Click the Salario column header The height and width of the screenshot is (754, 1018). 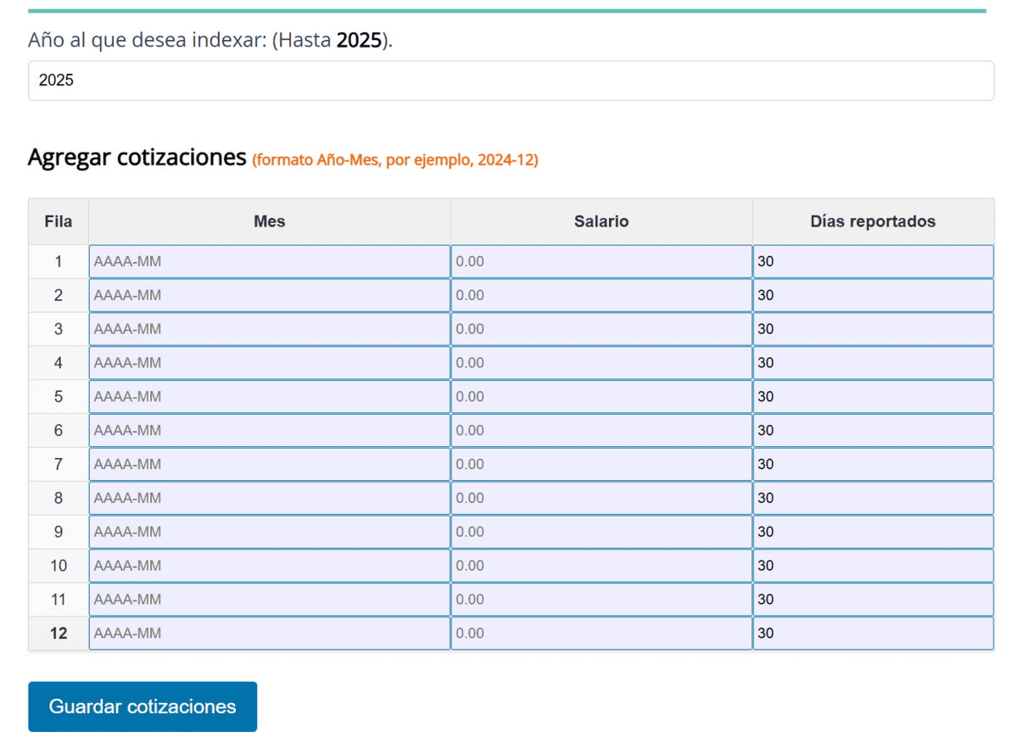point(601,221)
